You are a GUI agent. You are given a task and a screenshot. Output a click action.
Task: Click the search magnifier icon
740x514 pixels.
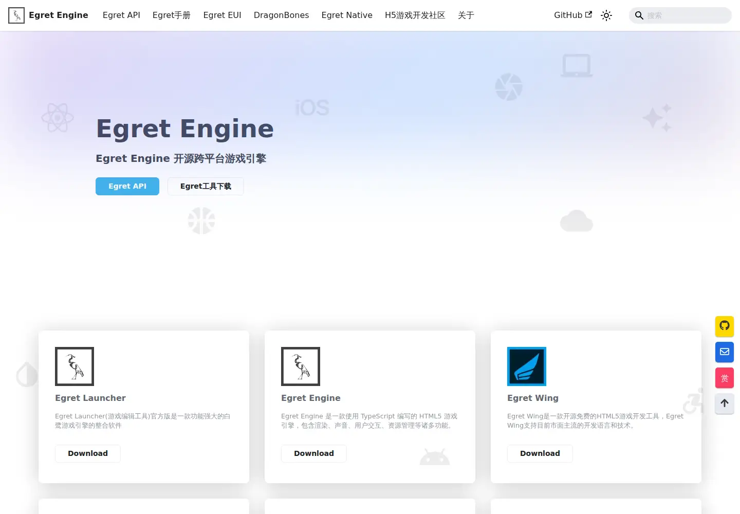click(639, 15)
